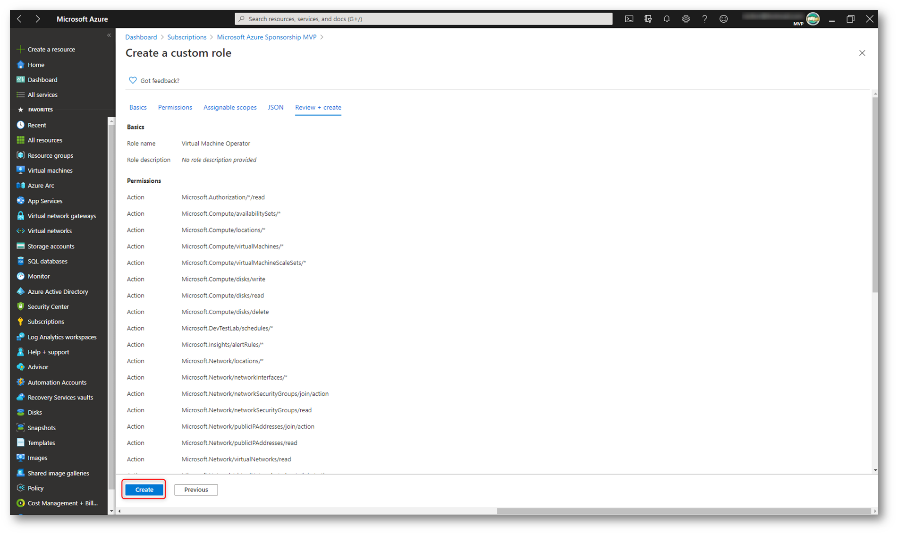Click the Resource groups icon

[x=20, y=155]
